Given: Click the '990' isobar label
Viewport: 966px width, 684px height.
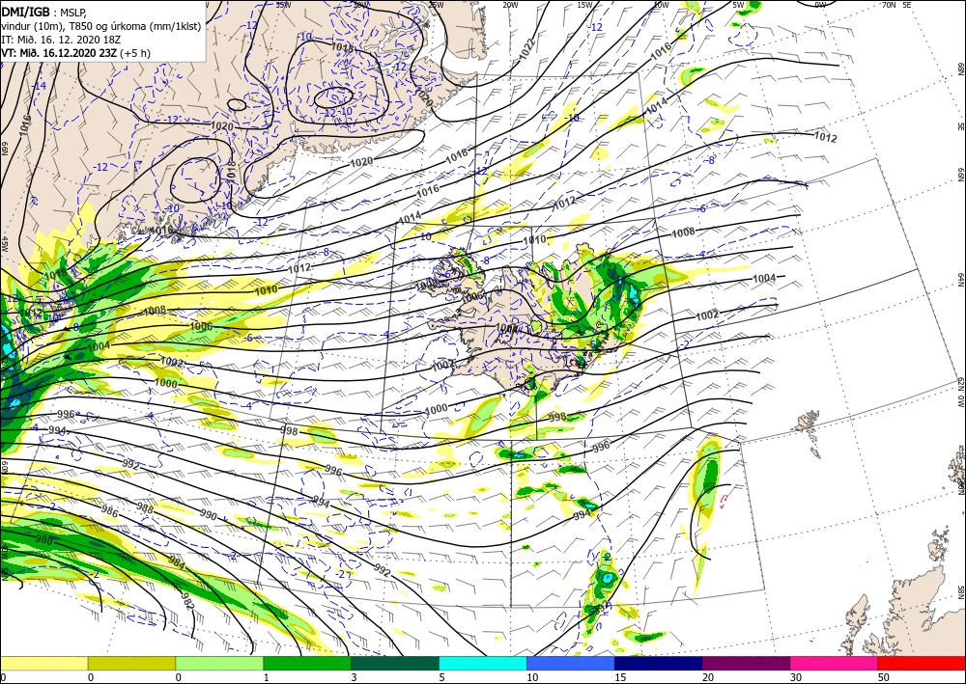Looking at the screenshot, I should pos(209,515).
